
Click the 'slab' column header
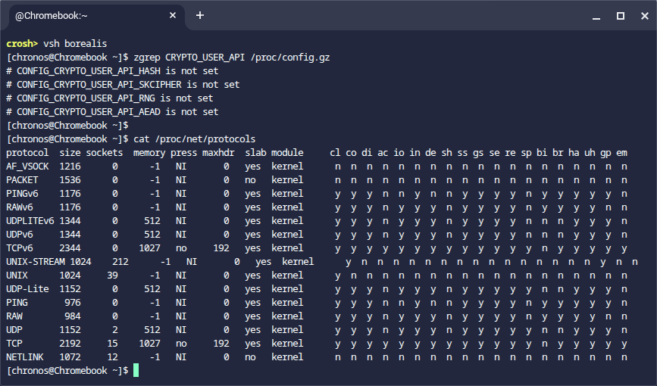(255, 153)
